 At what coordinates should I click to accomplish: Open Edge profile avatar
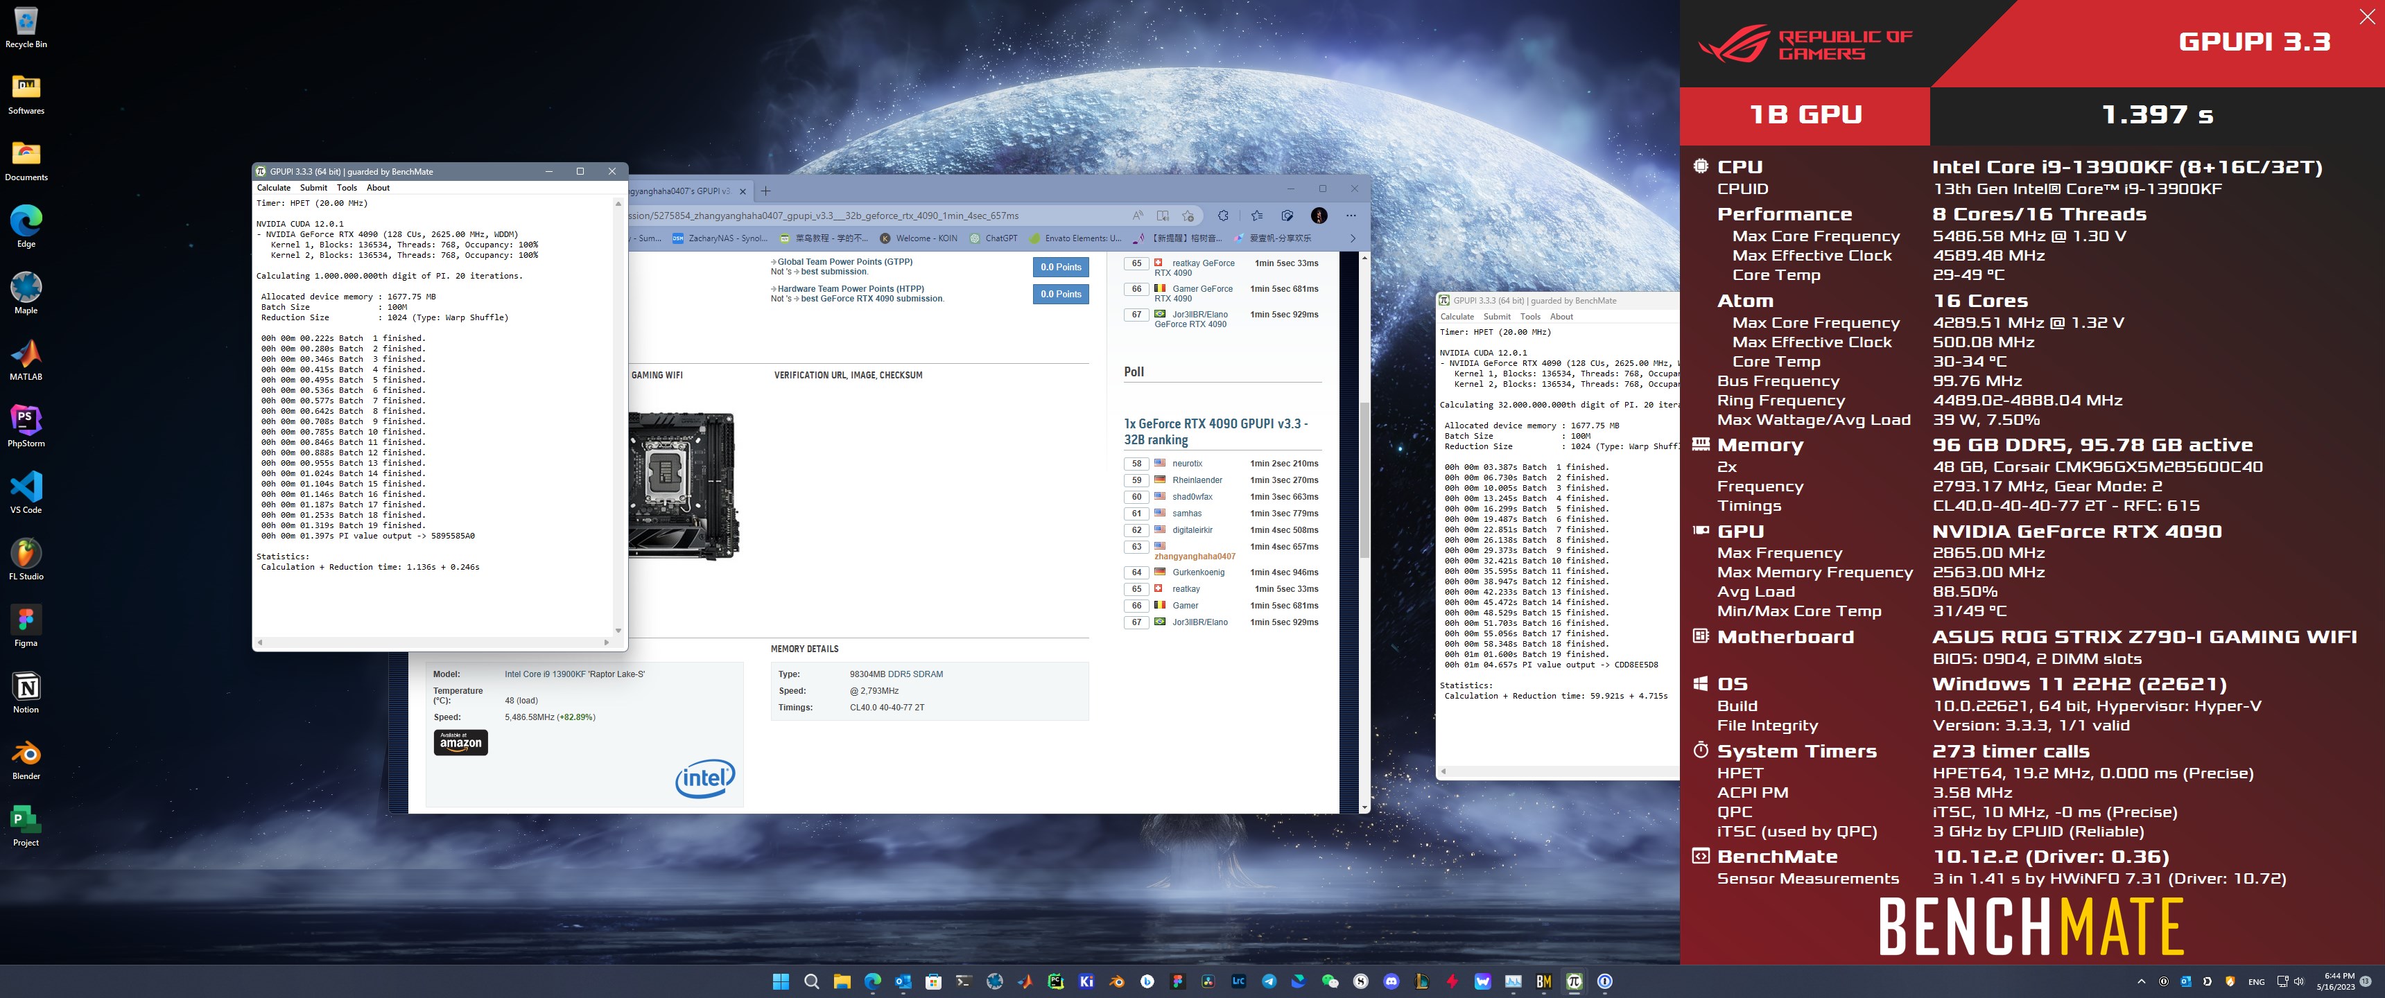pos(1319,216)
